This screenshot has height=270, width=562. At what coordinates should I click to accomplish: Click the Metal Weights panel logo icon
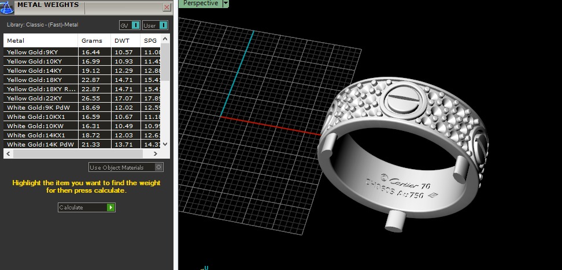[6, 7]
